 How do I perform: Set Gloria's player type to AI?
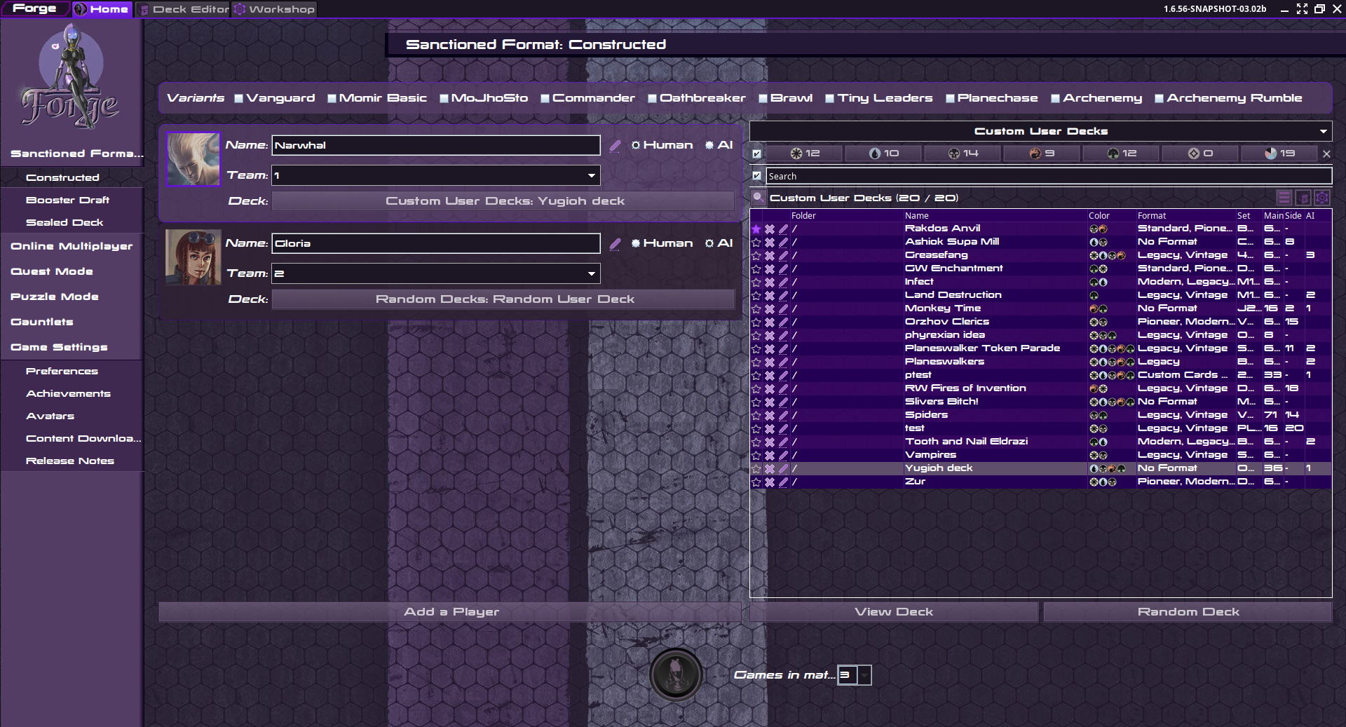click(709, 243)
